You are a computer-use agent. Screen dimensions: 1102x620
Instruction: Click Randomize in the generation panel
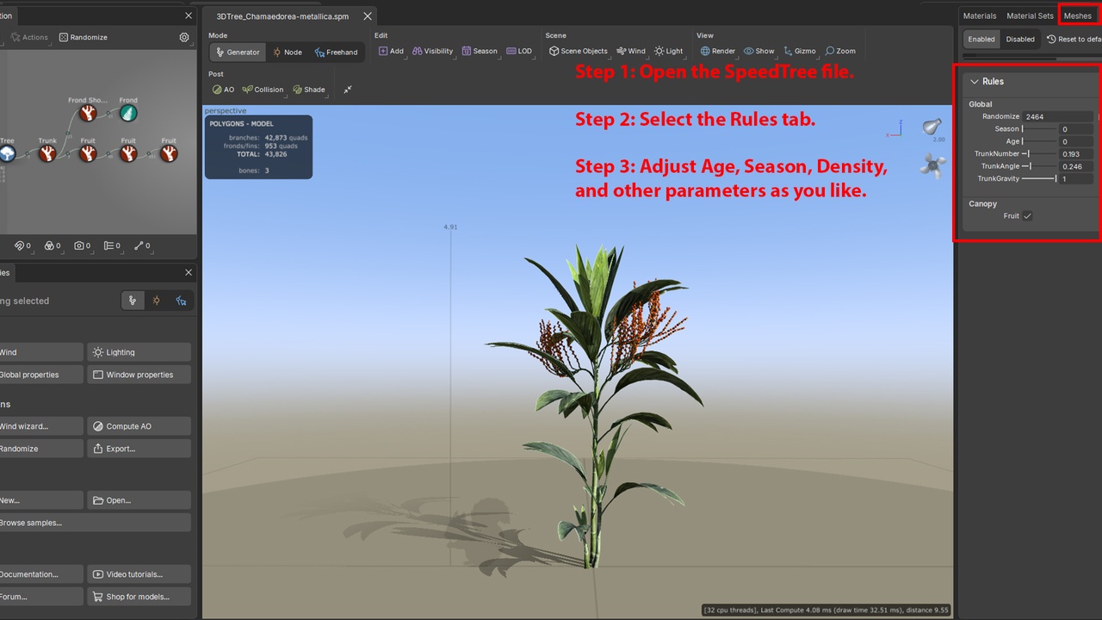coord(84,37)
